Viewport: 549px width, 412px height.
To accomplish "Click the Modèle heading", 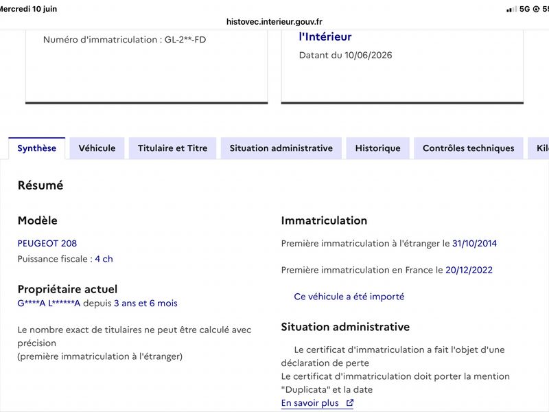I will click(38, 220).
